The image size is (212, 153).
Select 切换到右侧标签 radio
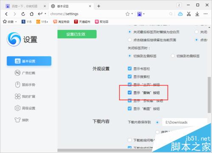click(173, 56)
